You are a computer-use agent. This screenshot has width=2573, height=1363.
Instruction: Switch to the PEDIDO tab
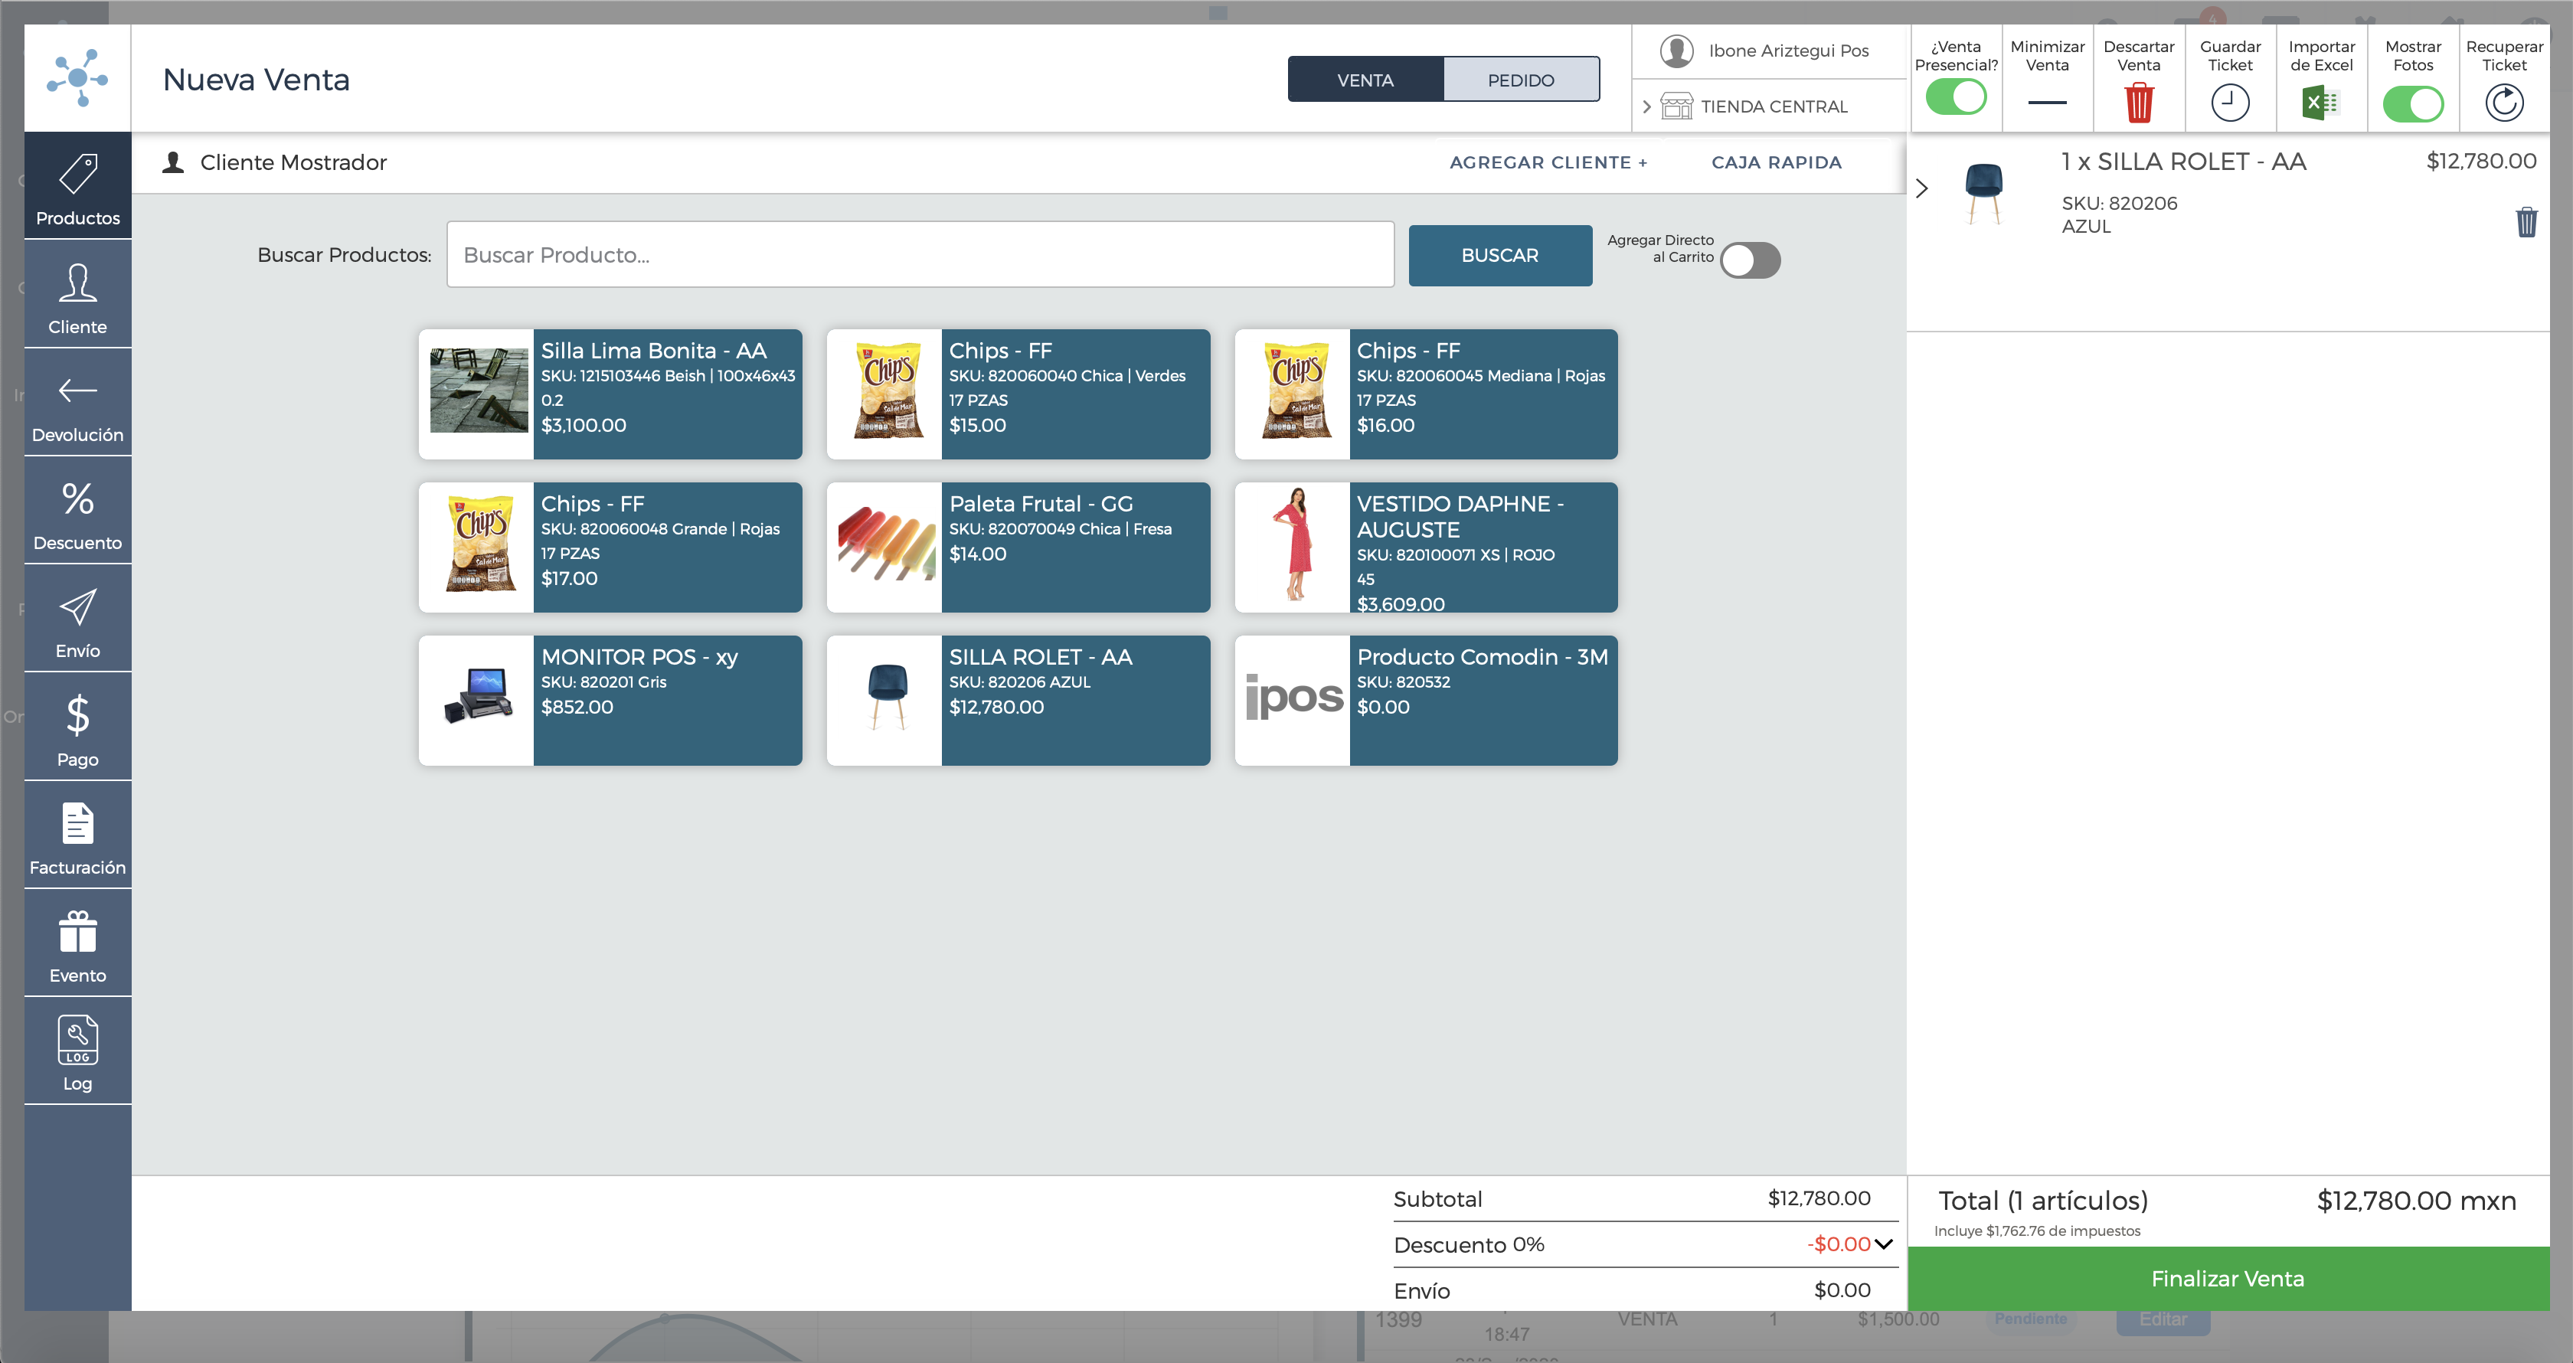pyautogui.click(x=1520, y=80)
